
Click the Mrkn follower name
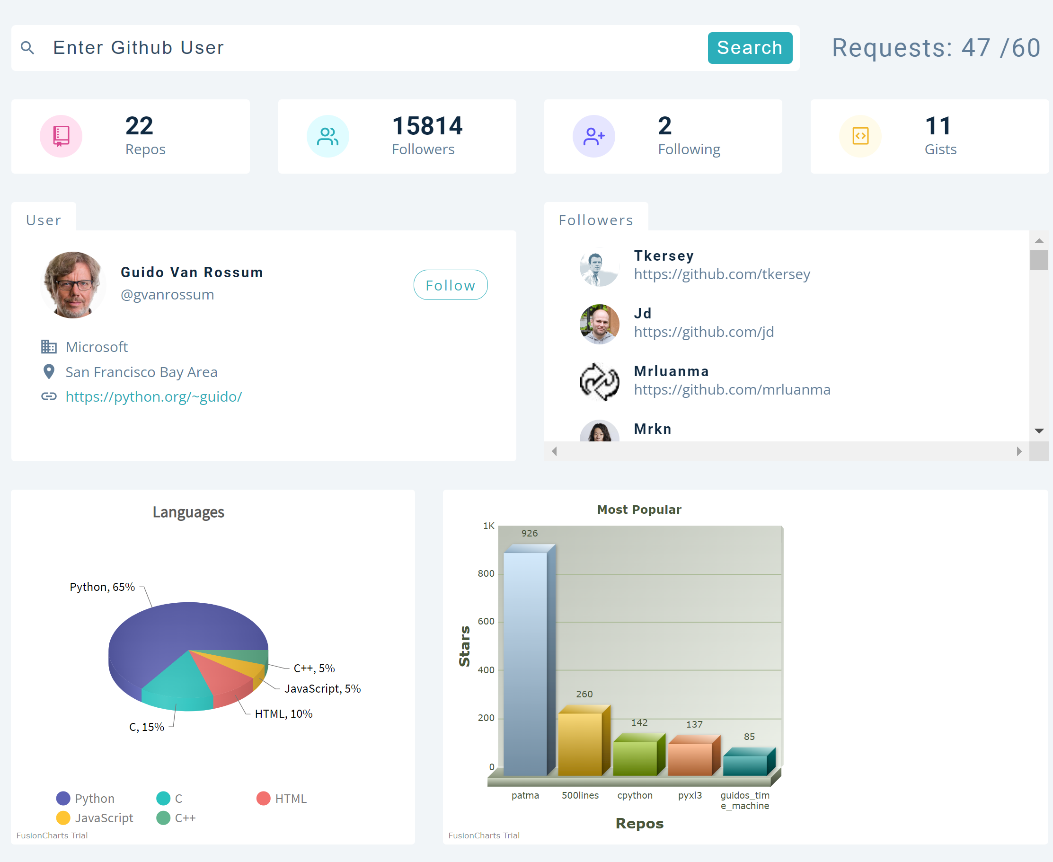click(x=653, y=429)
